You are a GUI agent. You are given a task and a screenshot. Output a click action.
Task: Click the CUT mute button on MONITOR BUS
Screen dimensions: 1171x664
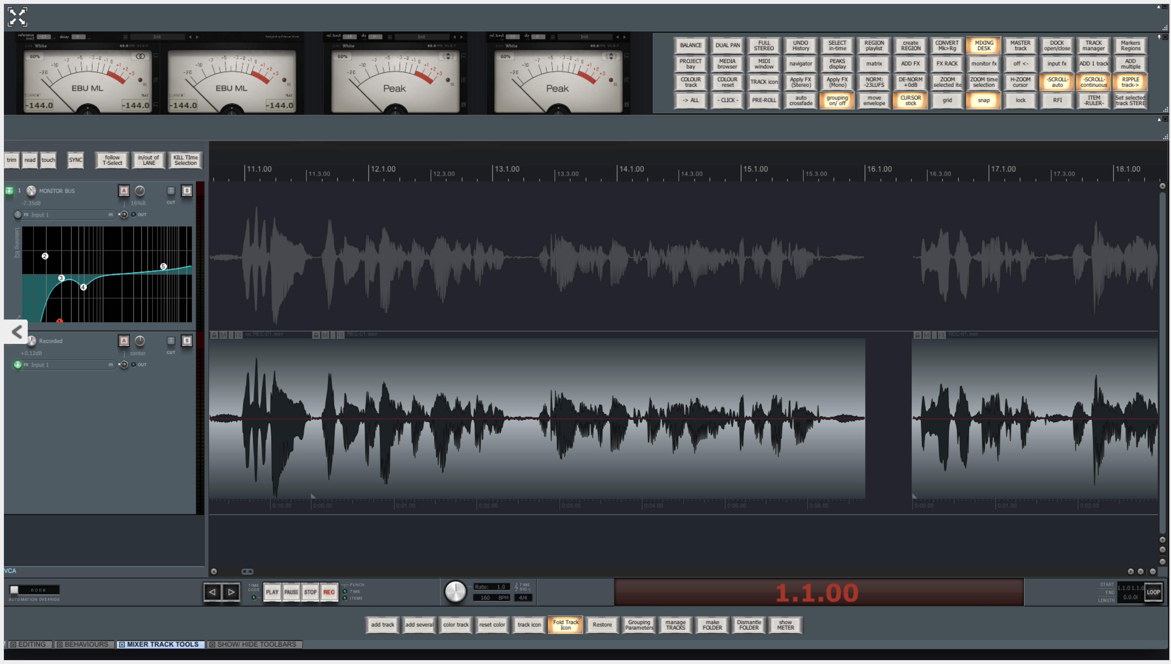coord(171,191)
